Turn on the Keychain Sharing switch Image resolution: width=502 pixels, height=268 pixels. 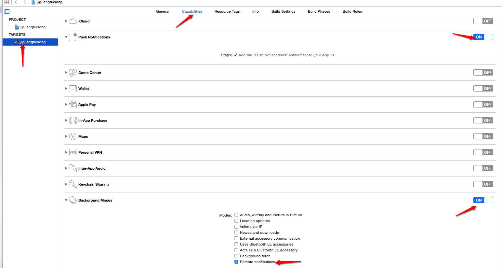pyautogui.click(x=483, y=184)
